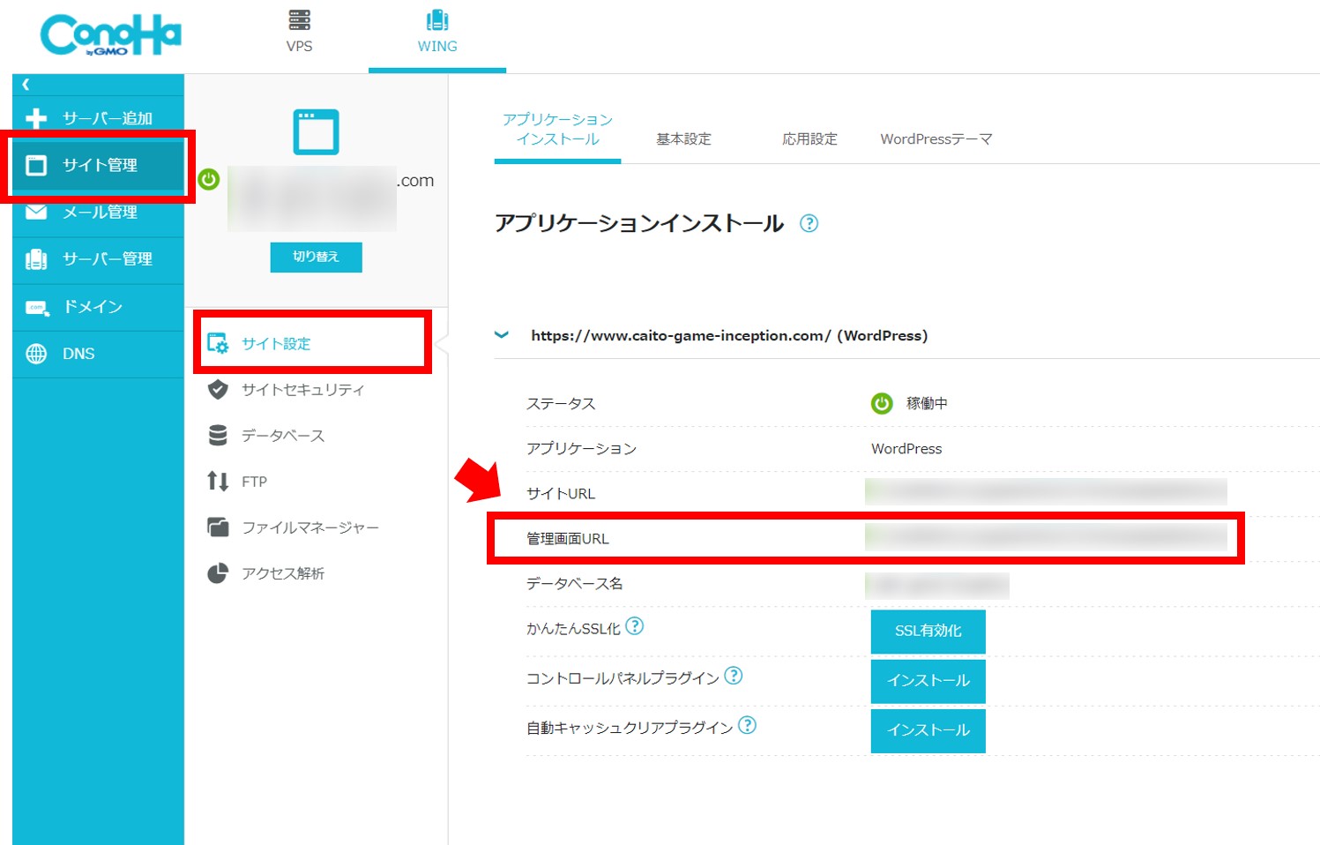The image size is (1320, 845).
Task: Open help icon beside コントロールパネルプラグイン
Action: [733, 676]
